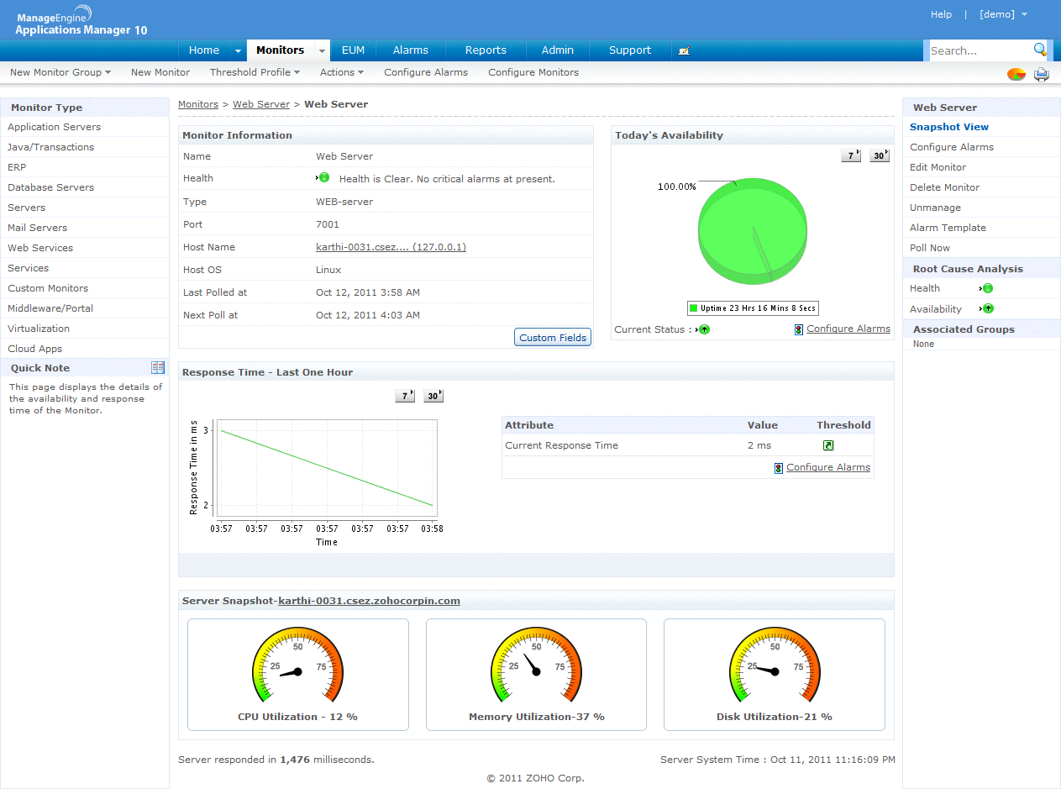1061x789 pixels.
Task: Click the Root Cause Analysis Availability icon
Action: point(987,309)
